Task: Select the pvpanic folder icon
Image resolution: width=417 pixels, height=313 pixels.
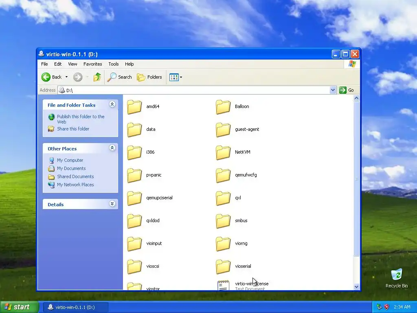Action: click(134, 175)
